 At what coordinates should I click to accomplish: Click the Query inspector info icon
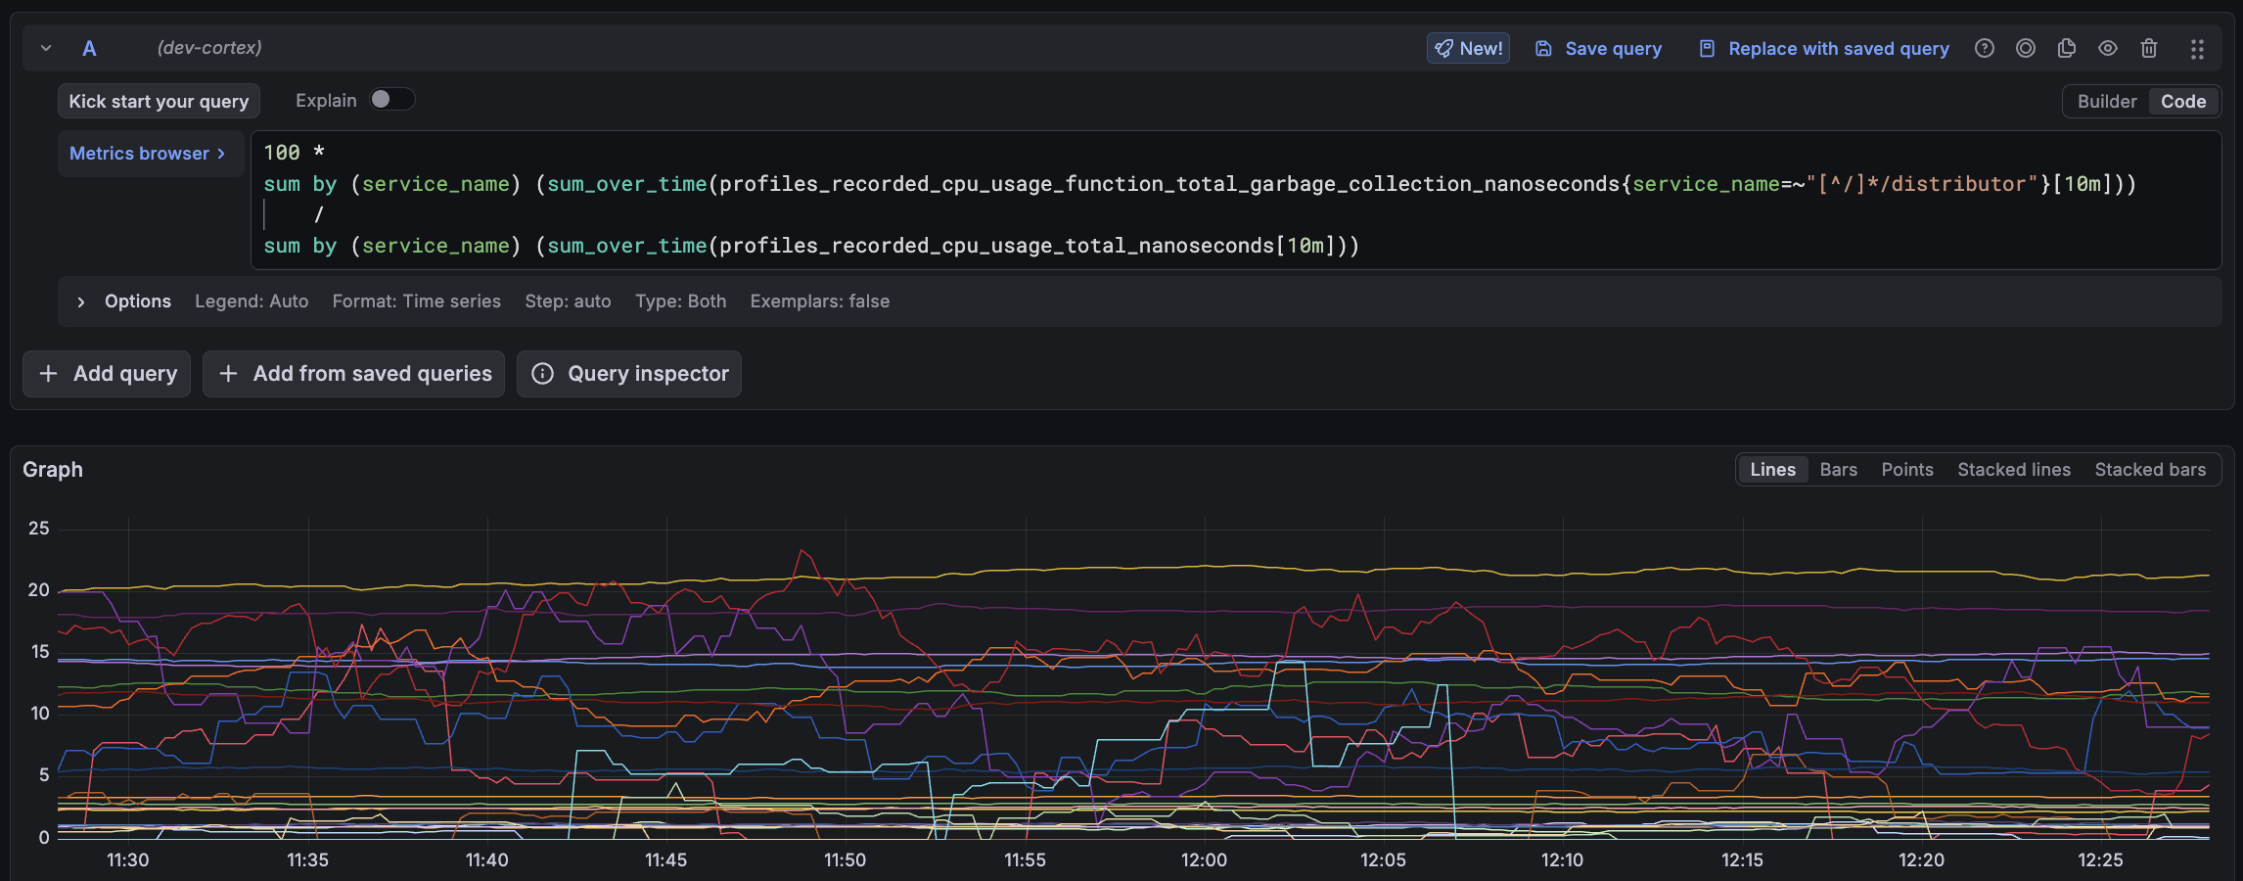point(544,374)
